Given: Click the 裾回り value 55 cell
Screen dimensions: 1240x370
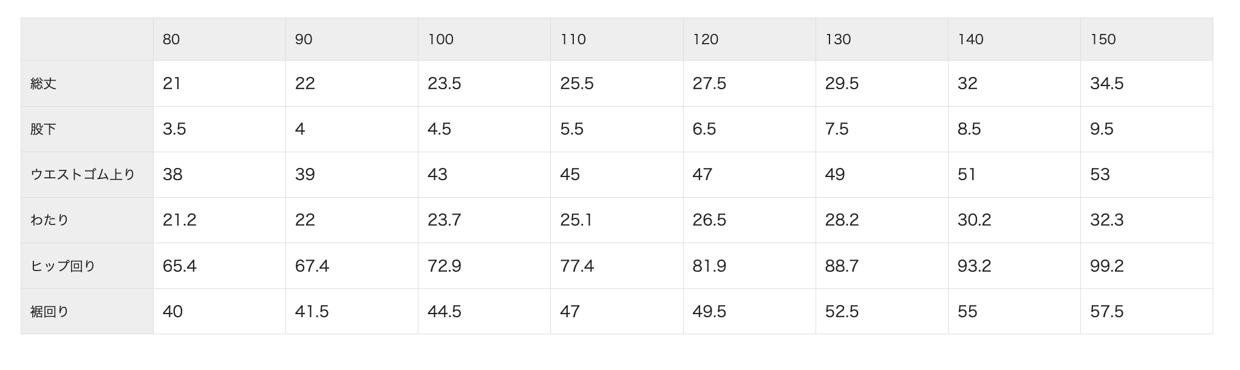Looking at the screenshot, I should click(x=967, y=312).
